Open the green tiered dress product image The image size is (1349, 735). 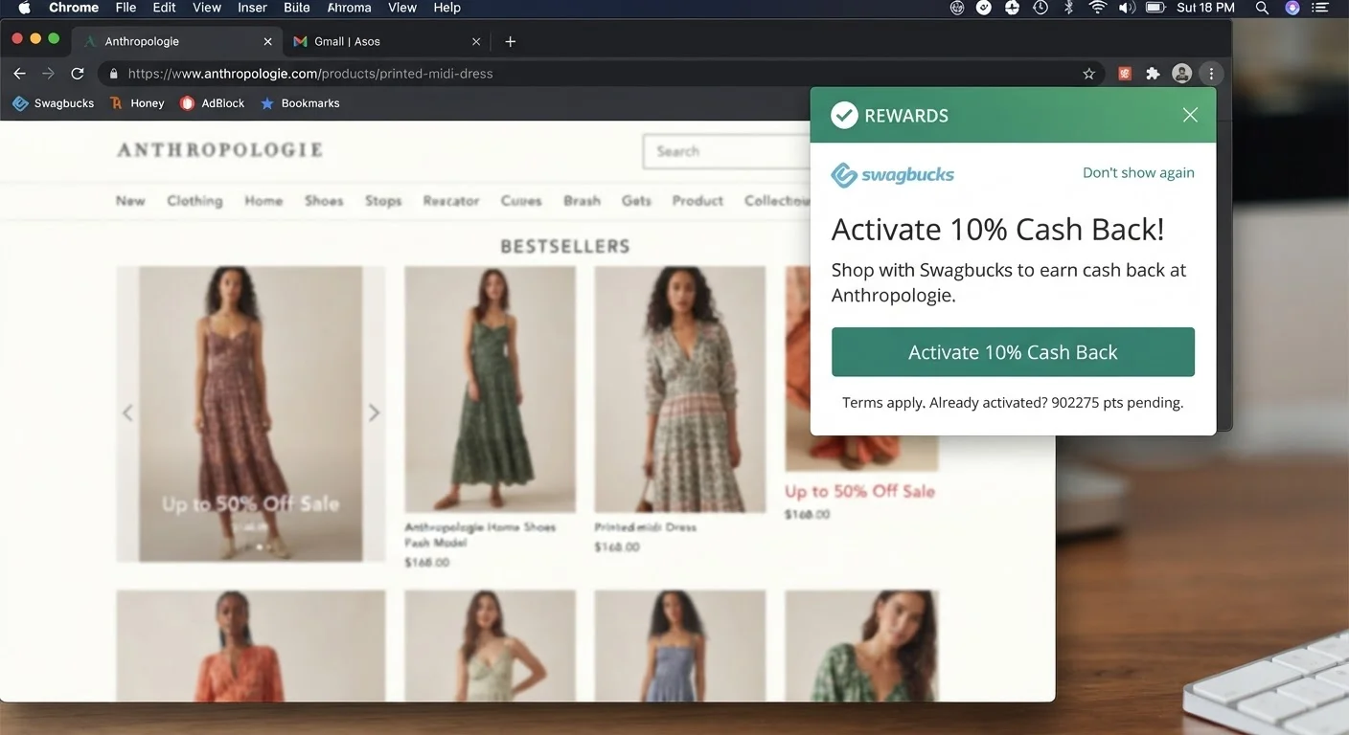[490, 390]
